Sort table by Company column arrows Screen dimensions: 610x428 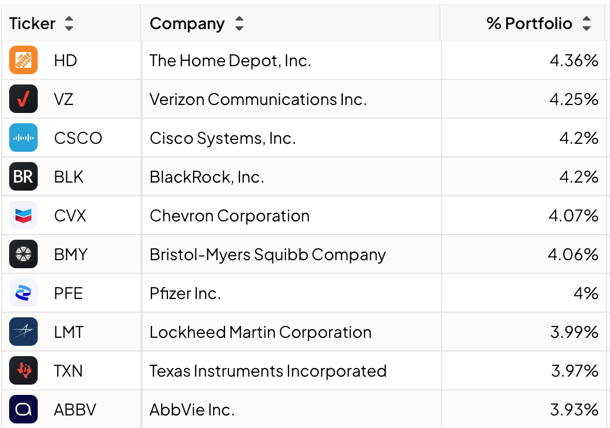click(239, 23)
